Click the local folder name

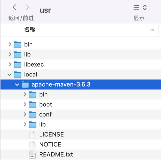point(31,74)
